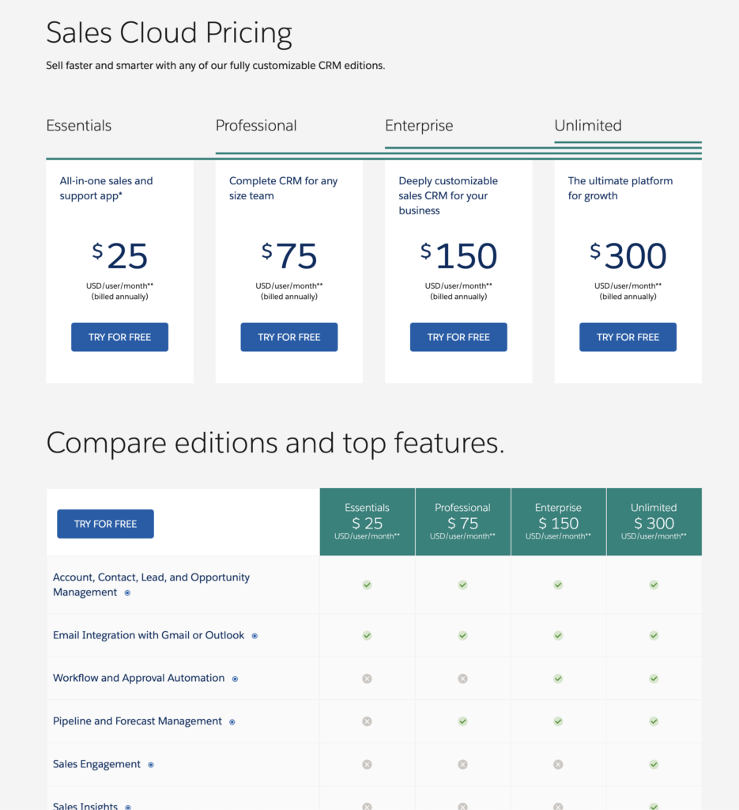739x810 pixels.
Task: Click the Unlimited card Try For Free button
Action: (628, 337)
